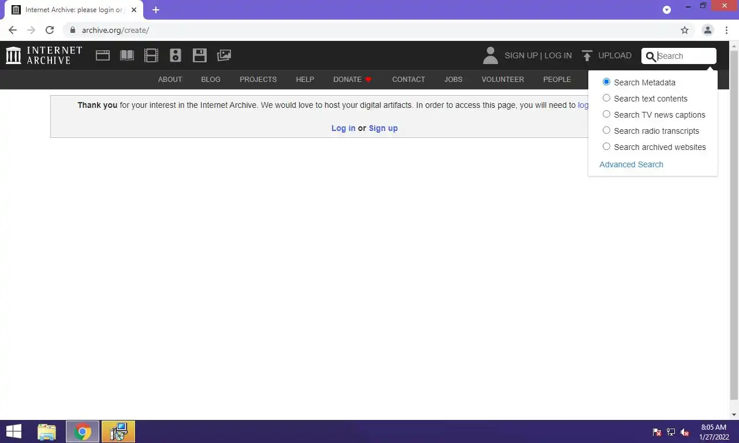The width and height of the screenshot is (739, 443).
Task: Open the Internet Archive home logo
Action: [44, 55]
